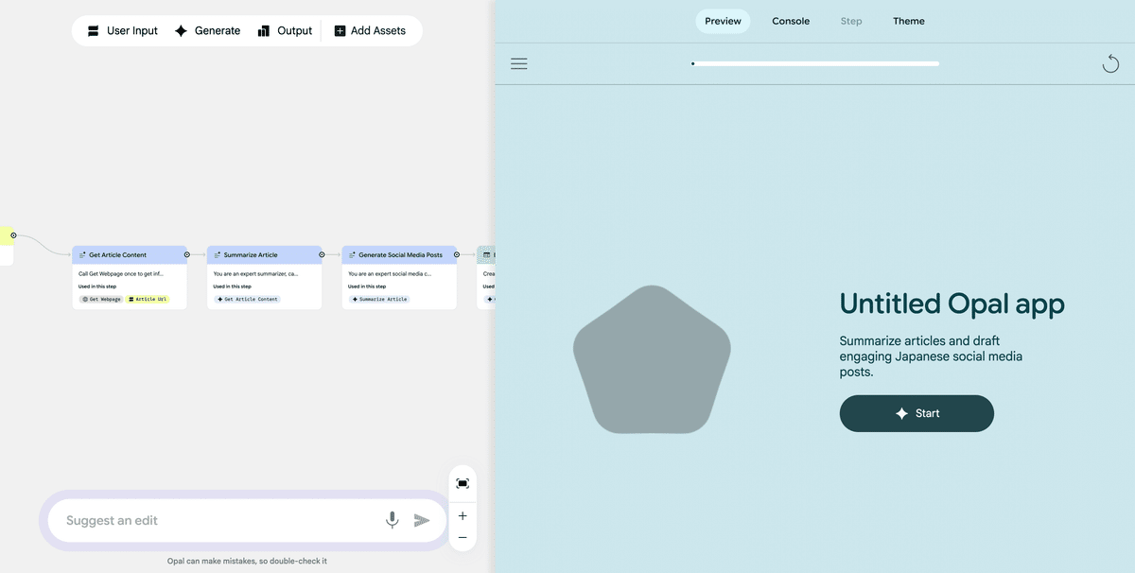Click the send arrow to submit an edit
The image size is (1135, 573).
click(422, 519)
